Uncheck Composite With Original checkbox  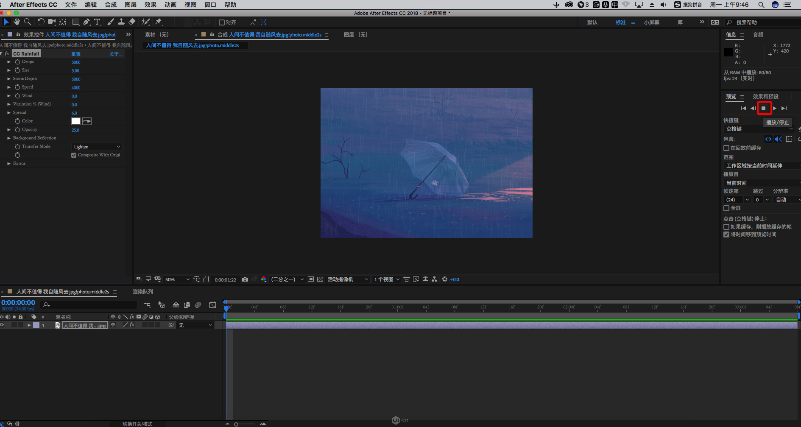pyautogui.click(x=74, y=155)
